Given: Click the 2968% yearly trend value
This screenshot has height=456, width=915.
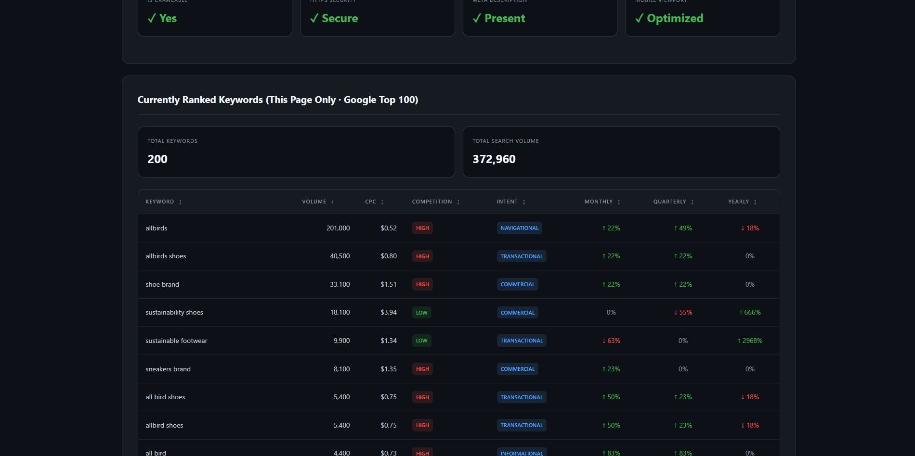Looking at the screenshot, I should 750,341.
